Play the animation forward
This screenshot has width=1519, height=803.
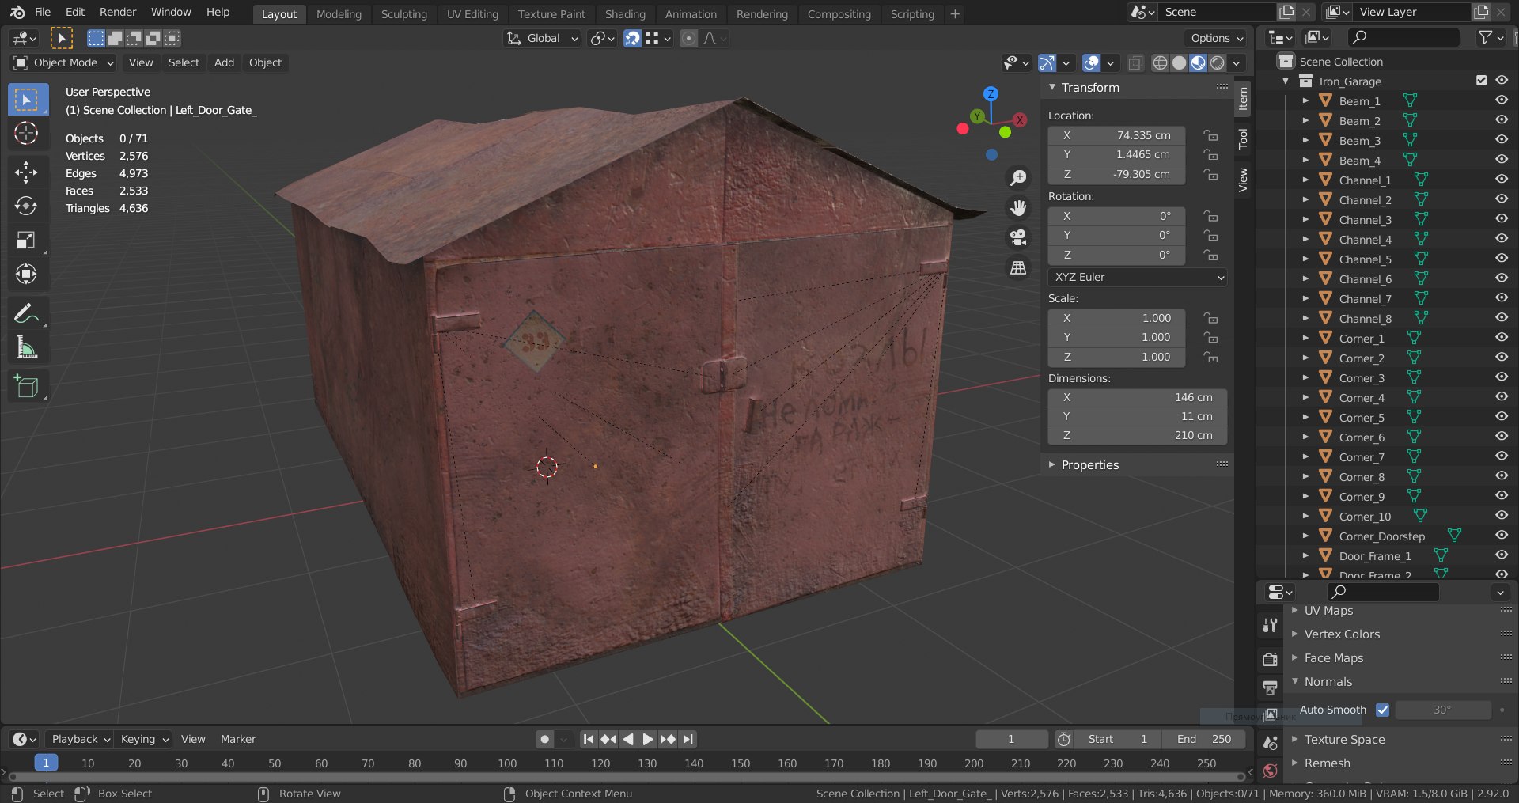(647, 739)
